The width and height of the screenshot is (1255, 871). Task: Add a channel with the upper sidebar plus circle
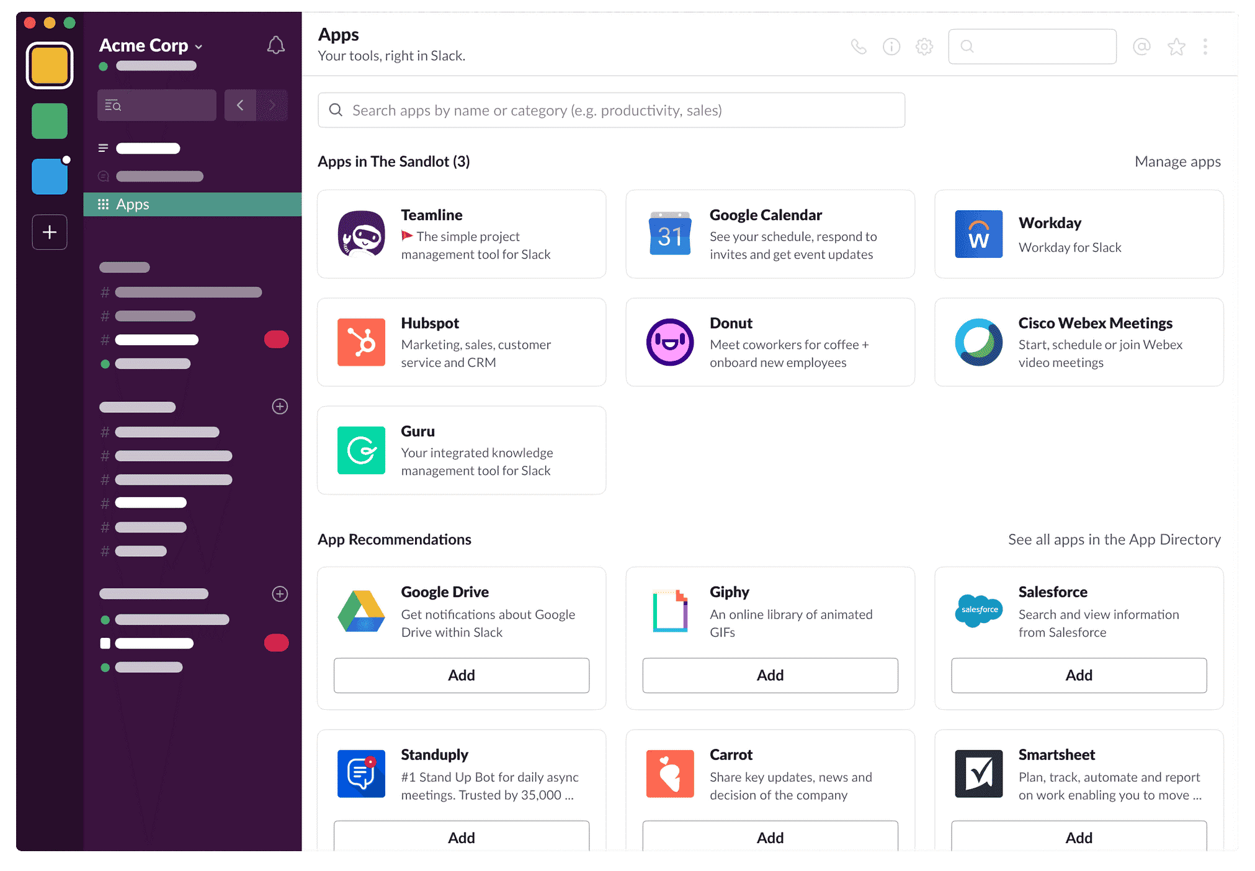pos(280,407)
